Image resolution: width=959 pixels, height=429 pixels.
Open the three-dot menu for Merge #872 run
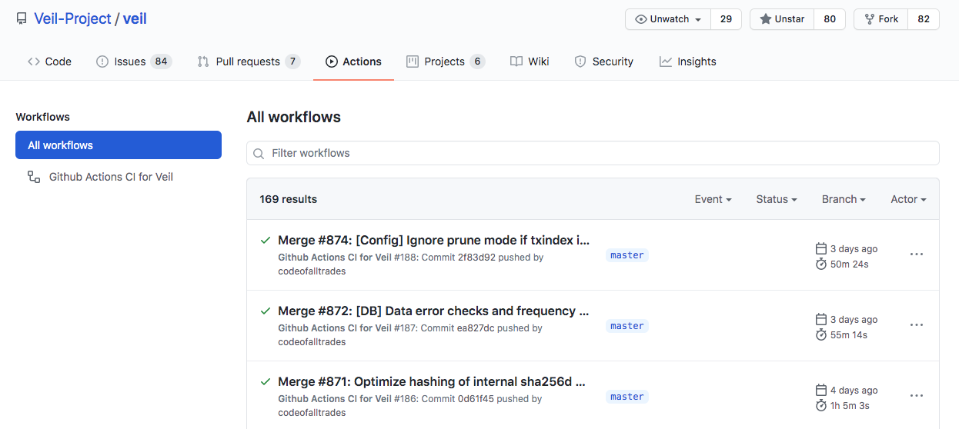pyautogui.click(x=916, y=325)
